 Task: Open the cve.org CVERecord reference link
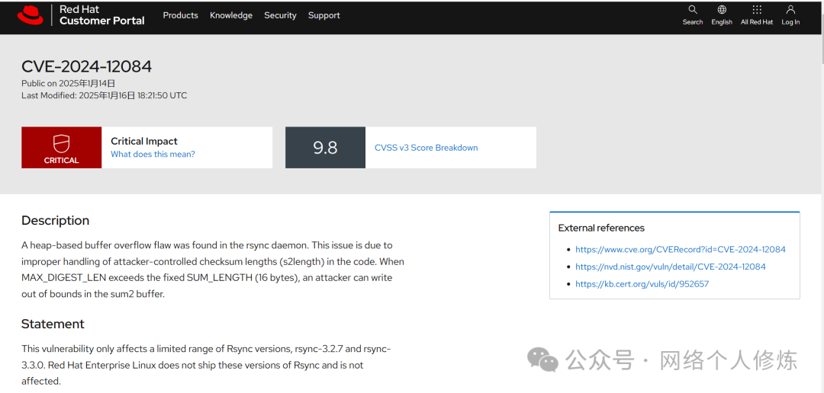(x=681, y=249)
